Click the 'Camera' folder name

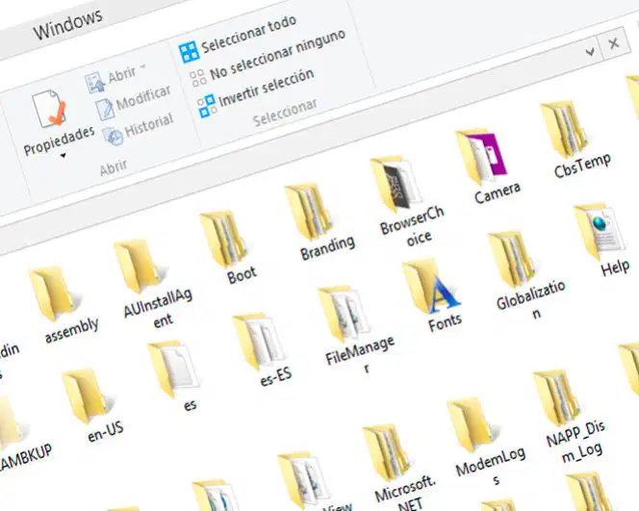[498, 192]
